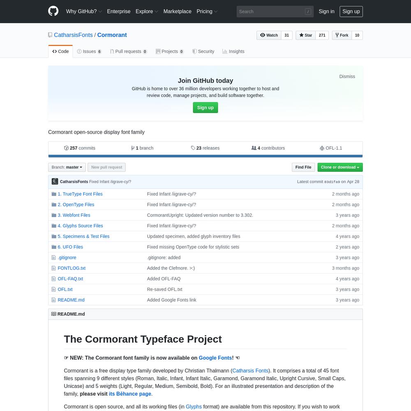Open the Google Fonts link in README

[215, 358]
